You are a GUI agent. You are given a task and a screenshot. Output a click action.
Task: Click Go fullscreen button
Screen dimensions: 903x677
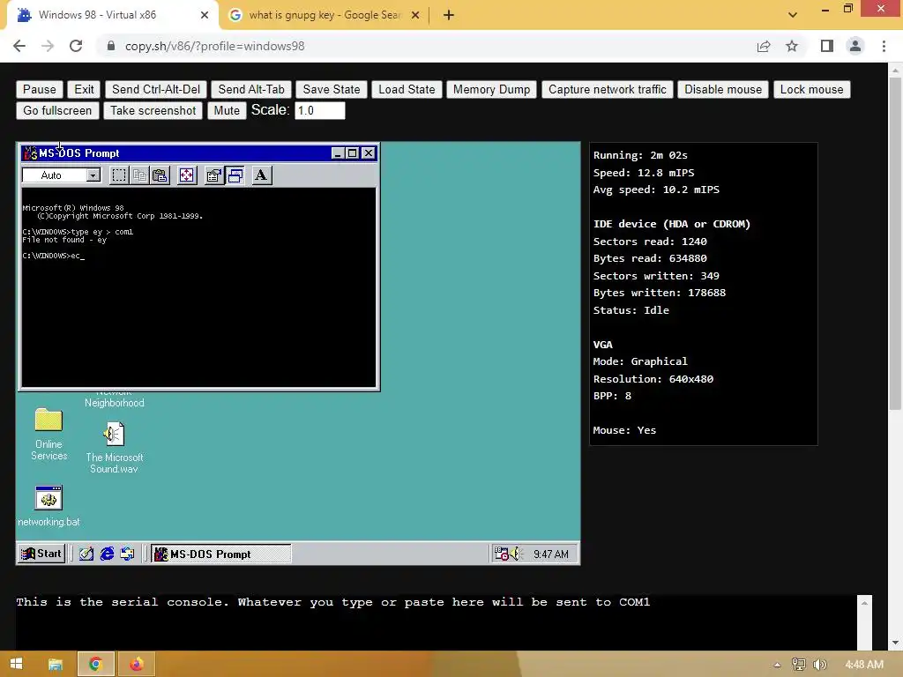(x=57, y=110)
